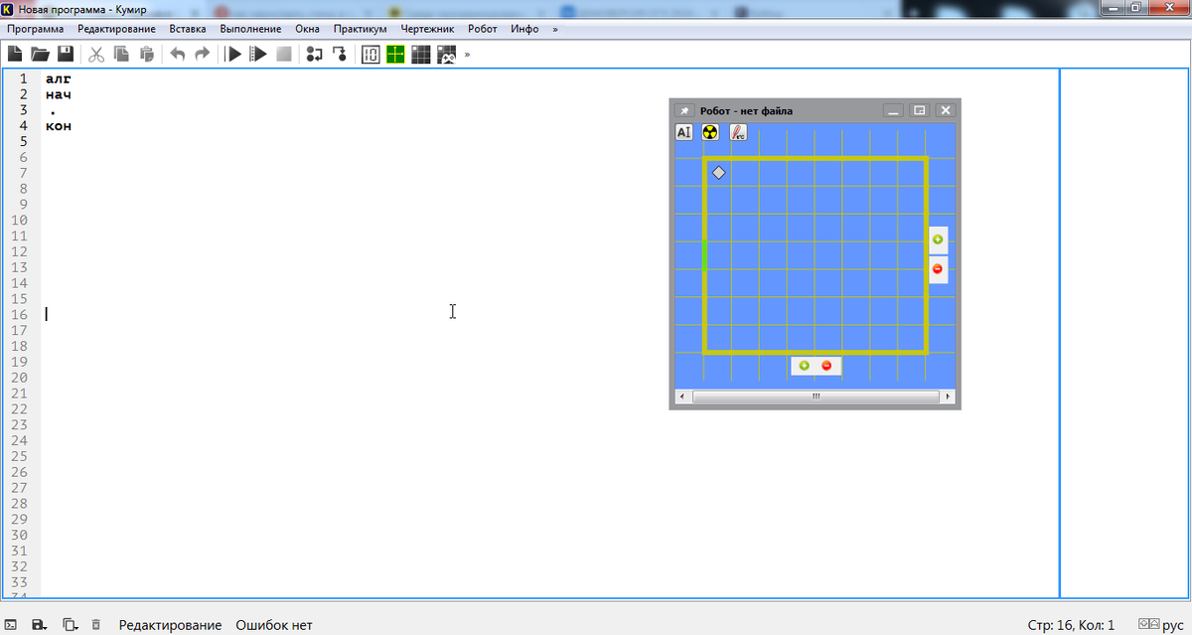Click clear-output trash icon

[96, 625]
